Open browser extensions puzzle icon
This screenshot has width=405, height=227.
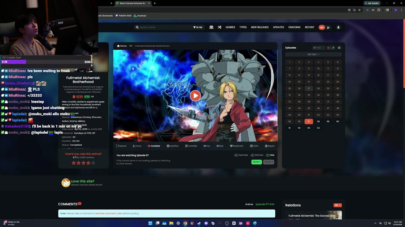point(379,10)
